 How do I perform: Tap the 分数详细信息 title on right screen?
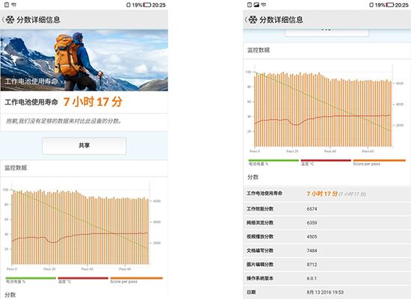pos(281,19)
